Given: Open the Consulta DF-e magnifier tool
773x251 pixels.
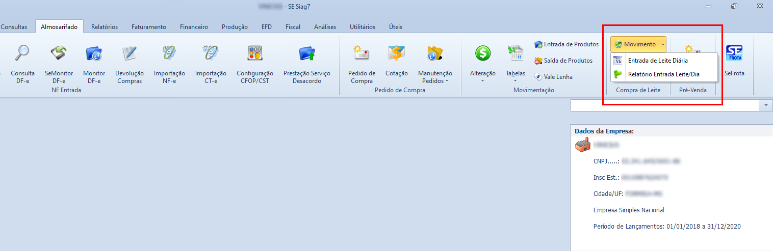Looking at the screenshot, I should click(x=22, y=61).
